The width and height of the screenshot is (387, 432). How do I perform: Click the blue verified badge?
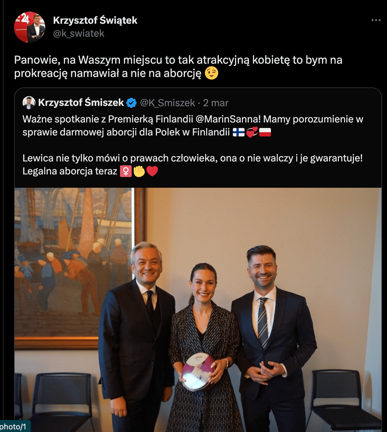tap(131, 103)
